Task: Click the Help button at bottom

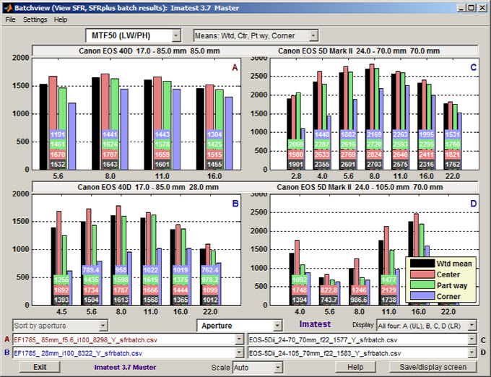Action: 355,367
